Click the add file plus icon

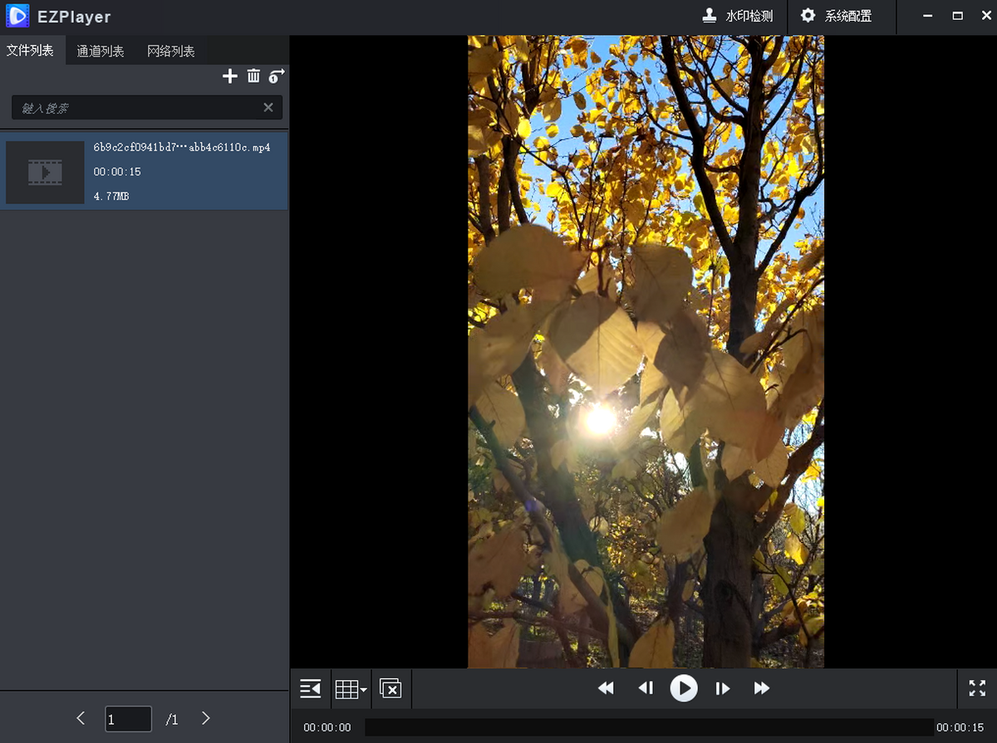(x=230, y=76)
